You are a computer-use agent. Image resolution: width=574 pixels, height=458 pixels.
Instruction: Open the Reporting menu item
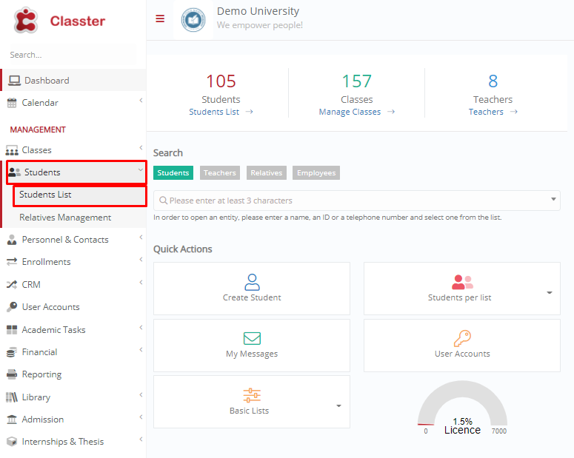pyautogui.click(x=74, y=374)
